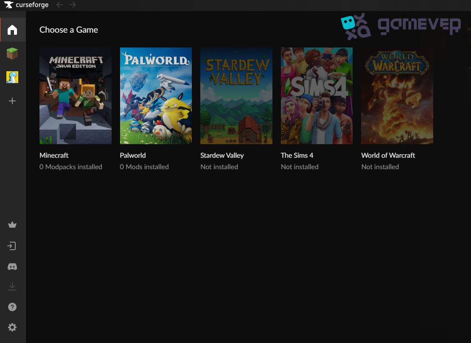Select The Sims 4 cover image

coord(317,95)
